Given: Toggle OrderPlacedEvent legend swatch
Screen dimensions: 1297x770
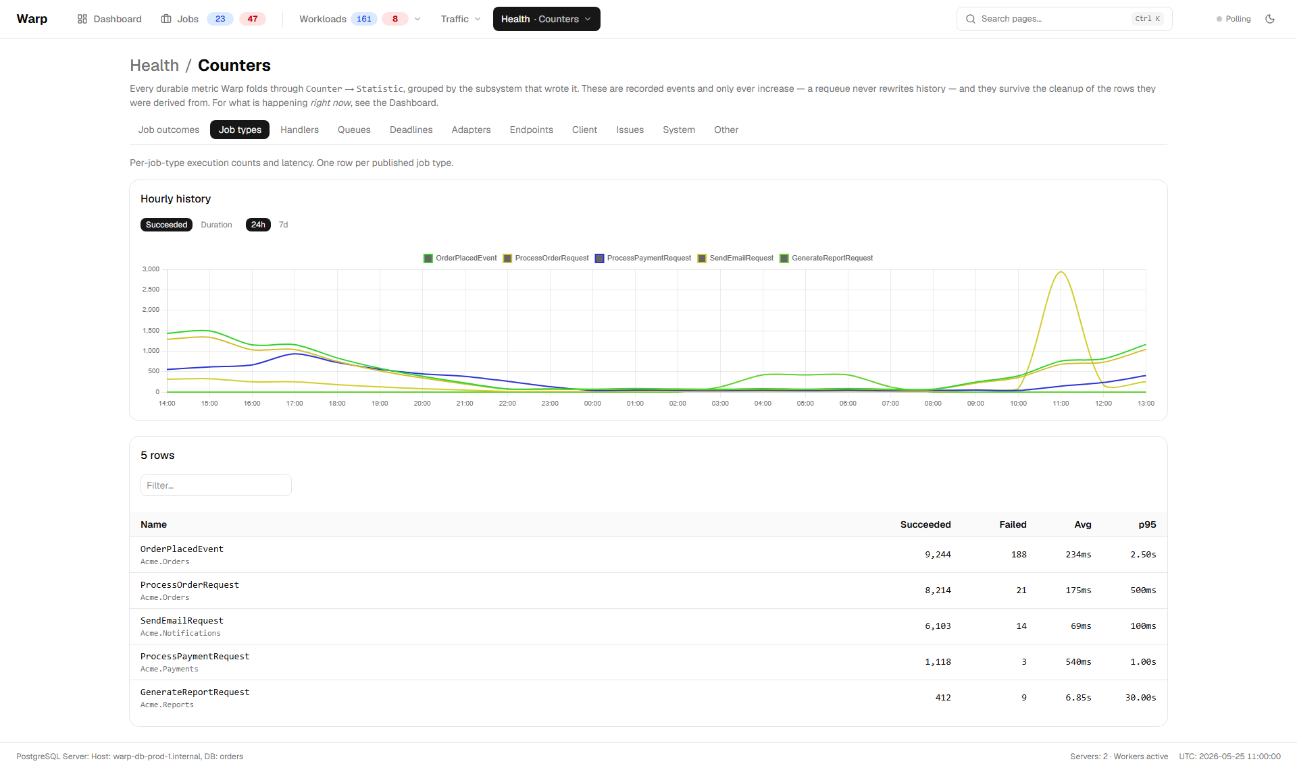Looking at the screenshot, I should 428,258.
